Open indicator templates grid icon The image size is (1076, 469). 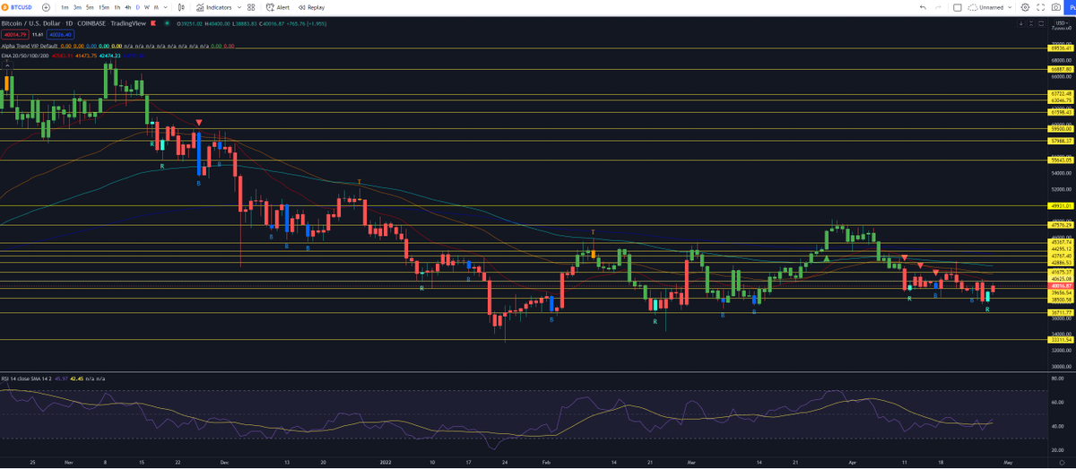pos(253,7)
